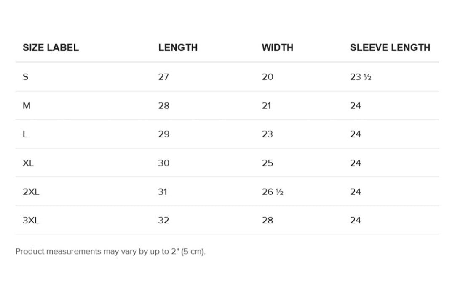Click the product measurements disclaimer text
Image resolution: width=455 pixels, height=289 pixels.
(110, 252)
